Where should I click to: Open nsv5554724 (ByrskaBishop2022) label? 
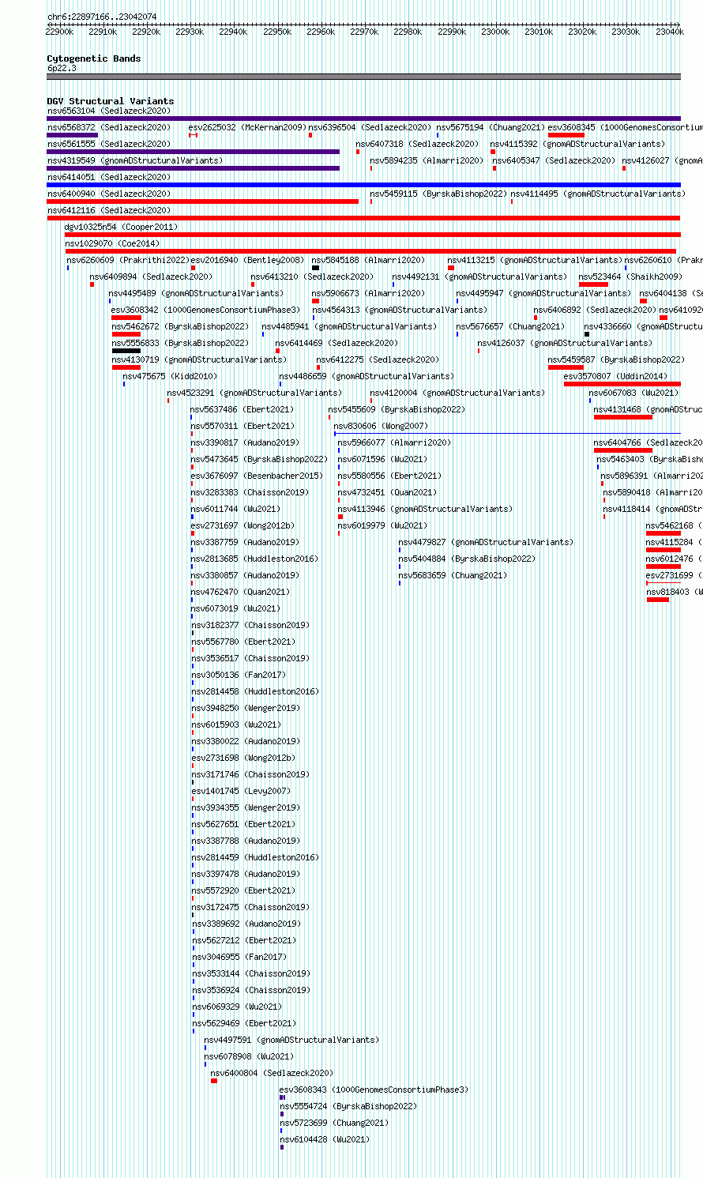tap(348, 1106)
